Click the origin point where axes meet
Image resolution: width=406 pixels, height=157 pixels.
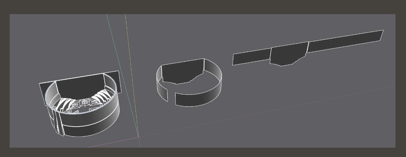139,137
